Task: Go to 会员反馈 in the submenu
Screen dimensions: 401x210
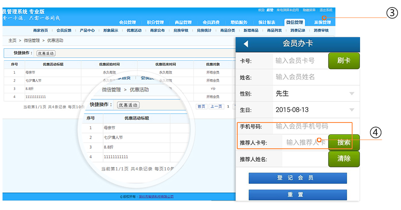Action: pos(64,30)
